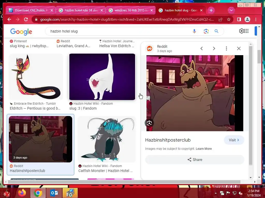Click the Google logo

pyautogui.click(x=21, y=31)
